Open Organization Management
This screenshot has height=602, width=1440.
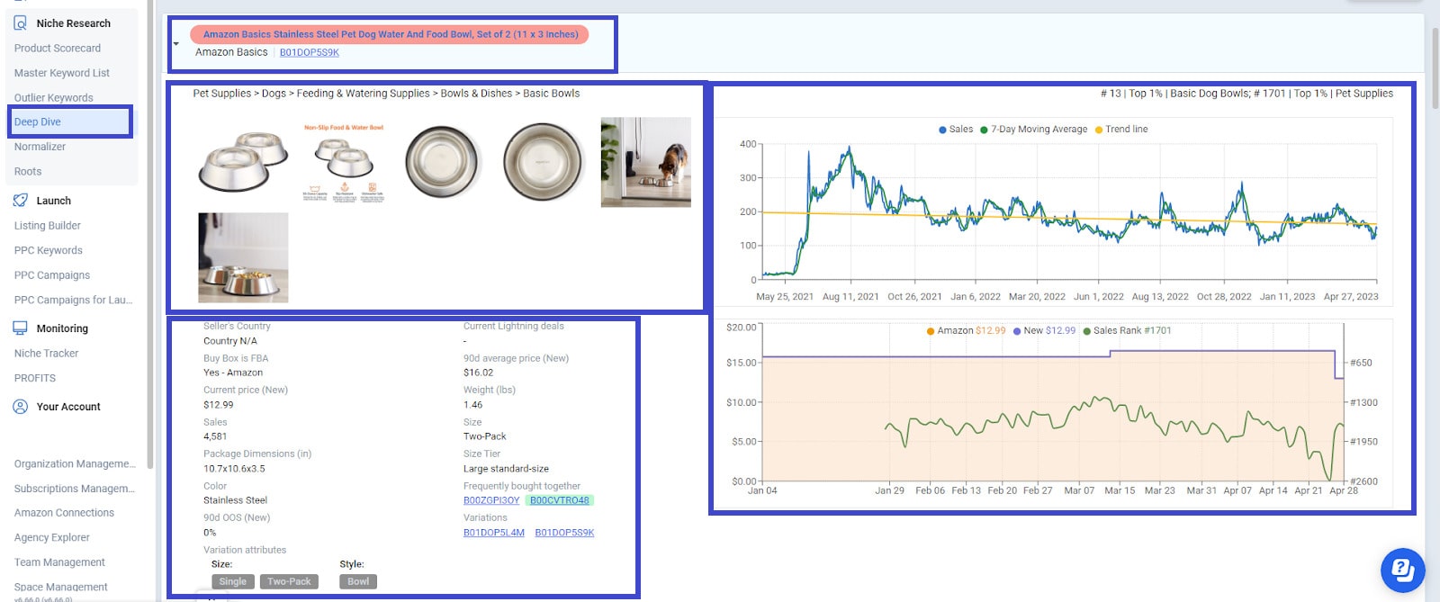75,463
